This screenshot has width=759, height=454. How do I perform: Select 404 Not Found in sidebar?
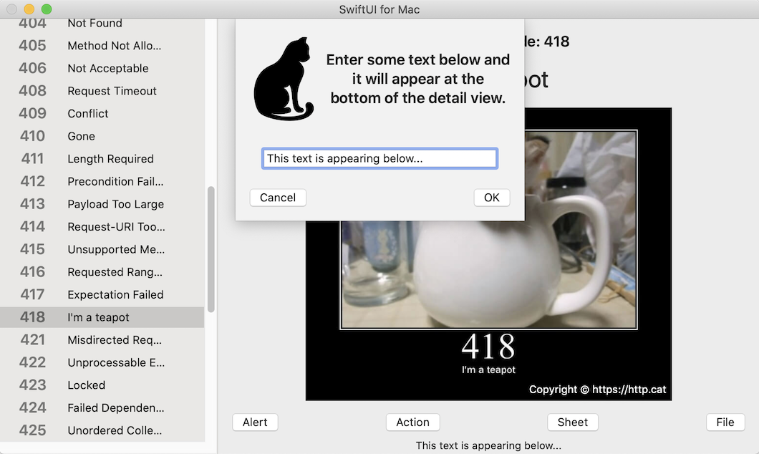pos(102,24)
